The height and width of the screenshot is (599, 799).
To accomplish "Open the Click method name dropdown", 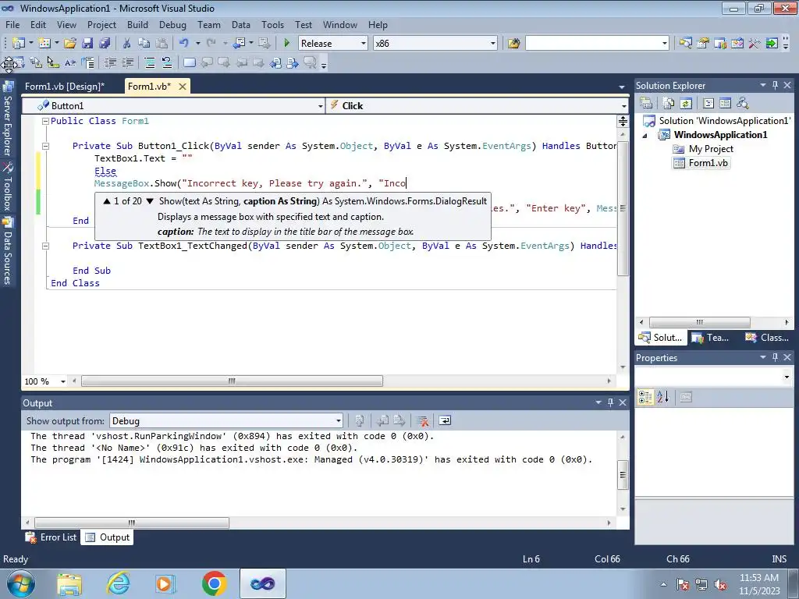I will pyautogui.click(x=623, y=106).
